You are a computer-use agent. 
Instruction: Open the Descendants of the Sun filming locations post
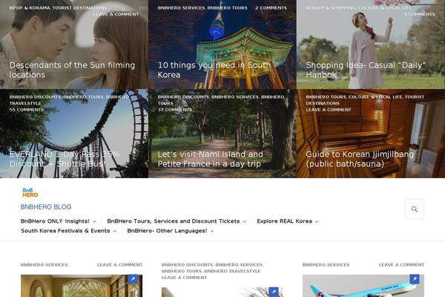pyautogui.click(x=73, y=70)
